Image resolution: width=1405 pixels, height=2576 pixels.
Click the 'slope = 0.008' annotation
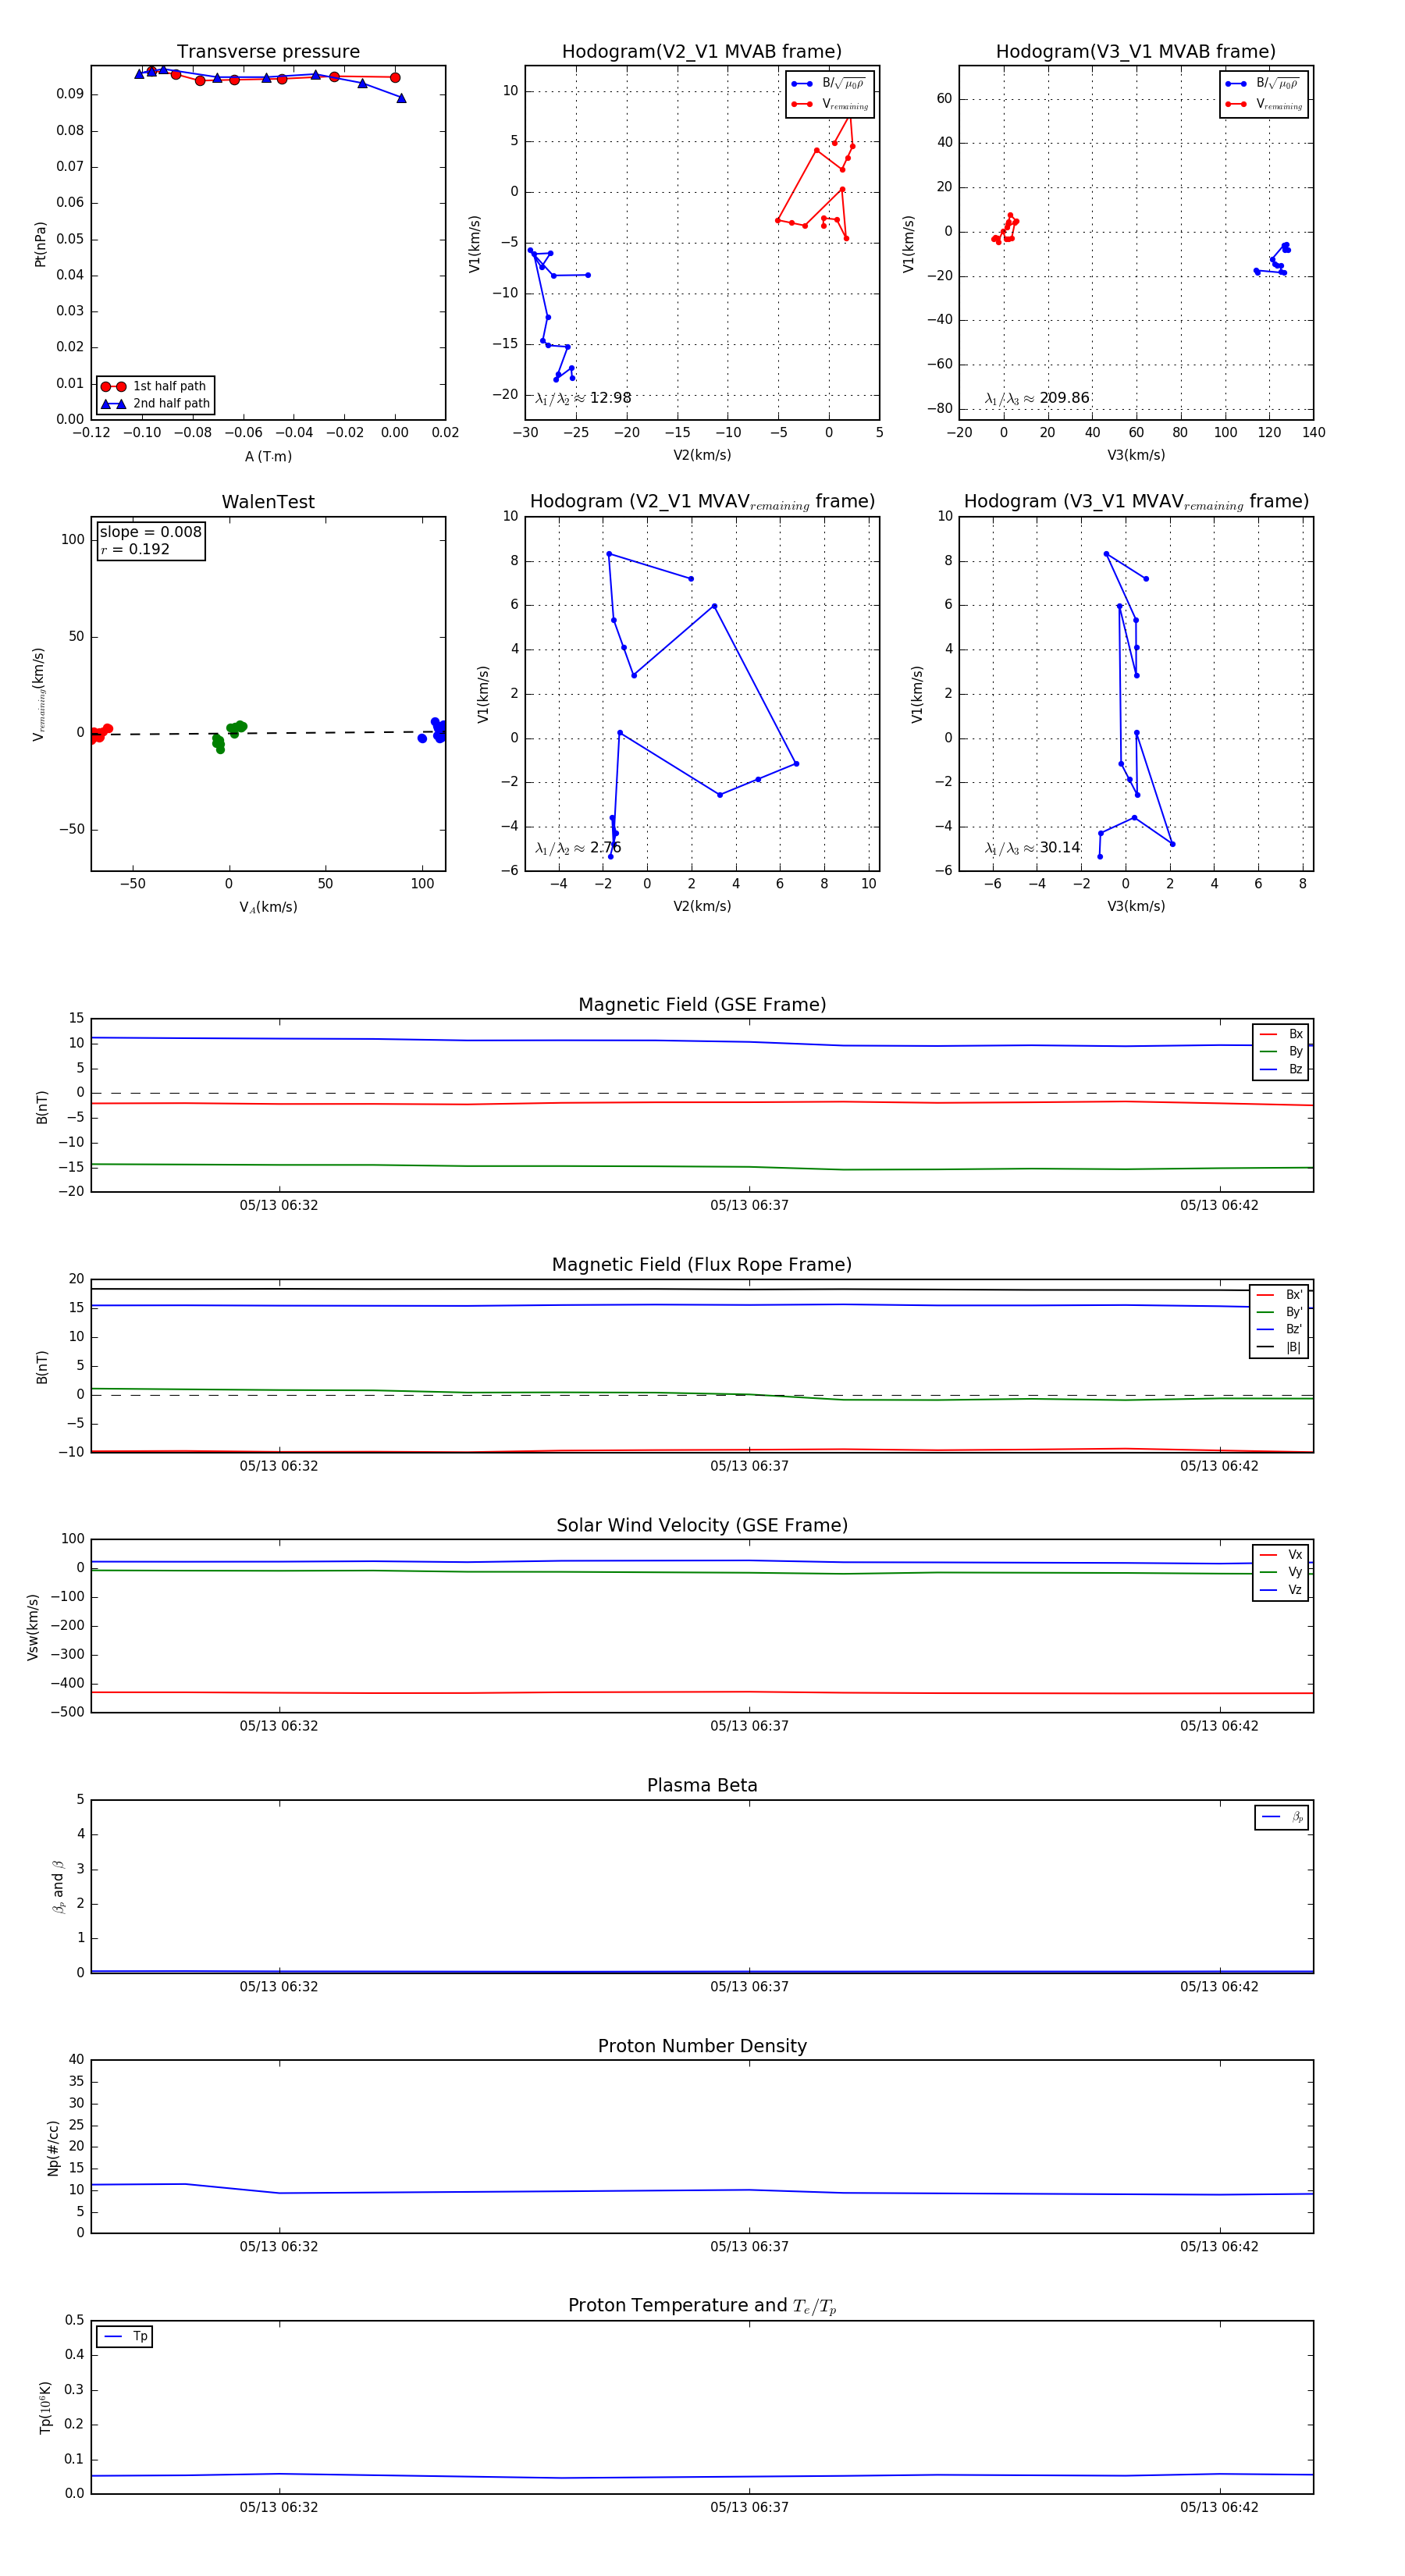151,532
